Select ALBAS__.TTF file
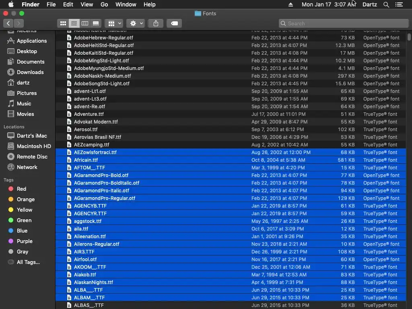This screenshot has width=412, height=309. (231, 305)
